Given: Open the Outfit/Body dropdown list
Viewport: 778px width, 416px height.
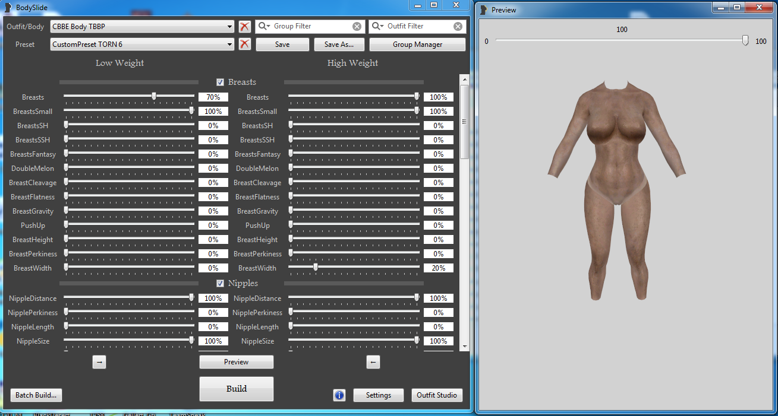Looking at the screenshot, I should pos(229,27).
